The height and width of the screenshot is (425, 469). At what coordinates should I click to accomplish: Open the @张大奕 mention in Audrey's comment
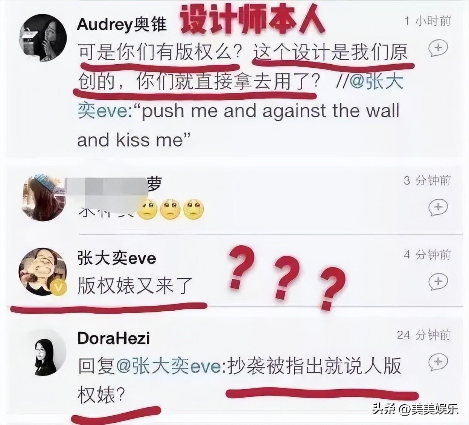(x=376, y=82)
